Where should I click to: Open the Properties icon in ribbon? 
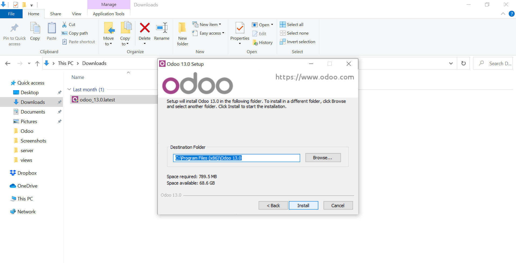click(240, 28)
